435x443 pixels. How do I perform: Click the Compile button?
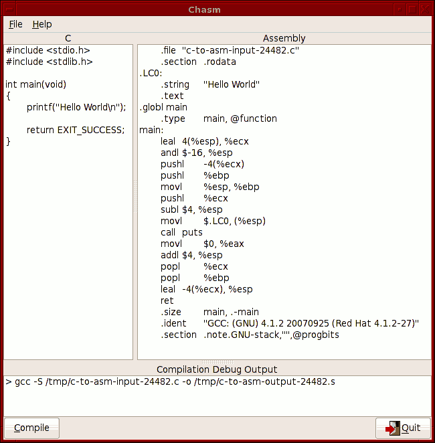[x=31, y=428]
